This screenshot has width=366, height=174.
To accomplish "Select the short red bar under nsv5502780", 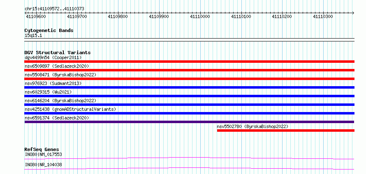I will [286, 130].
